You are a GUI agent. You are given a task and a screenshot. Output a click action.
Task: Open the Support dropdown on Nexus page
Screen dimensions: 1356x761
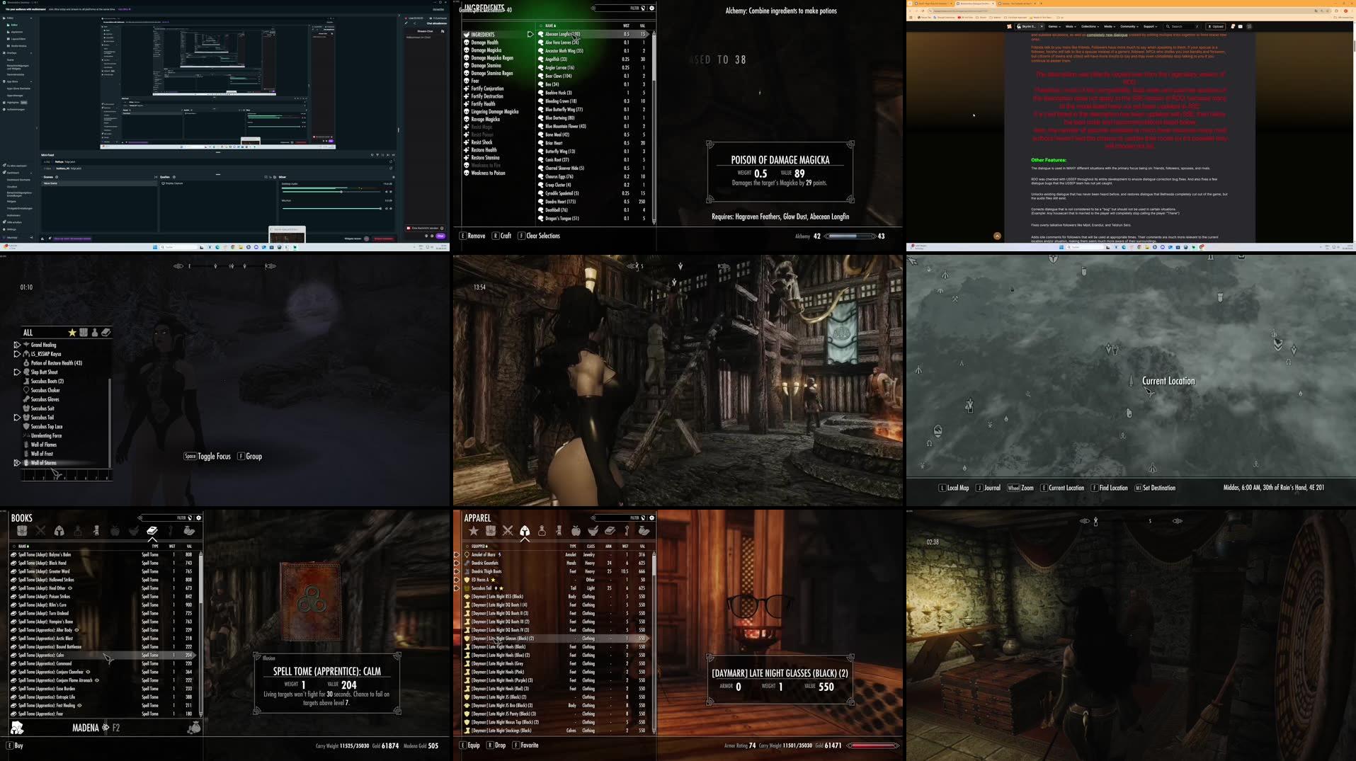pyautogui.click(x=1151, y=26)
